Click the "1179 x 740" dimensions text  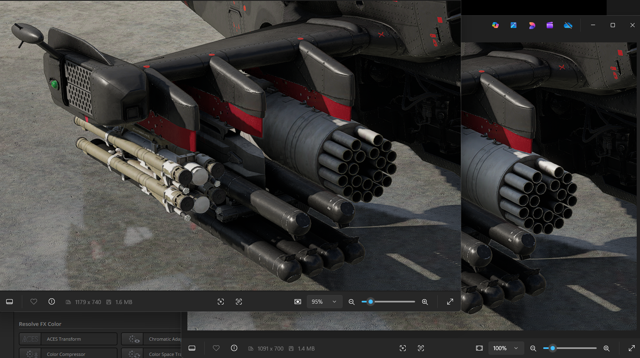[x=88, y=302]
